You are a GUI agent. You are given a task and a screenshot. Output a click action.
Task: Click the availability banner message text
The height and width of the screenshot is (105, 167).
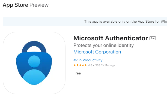click(x=126, y=22)
